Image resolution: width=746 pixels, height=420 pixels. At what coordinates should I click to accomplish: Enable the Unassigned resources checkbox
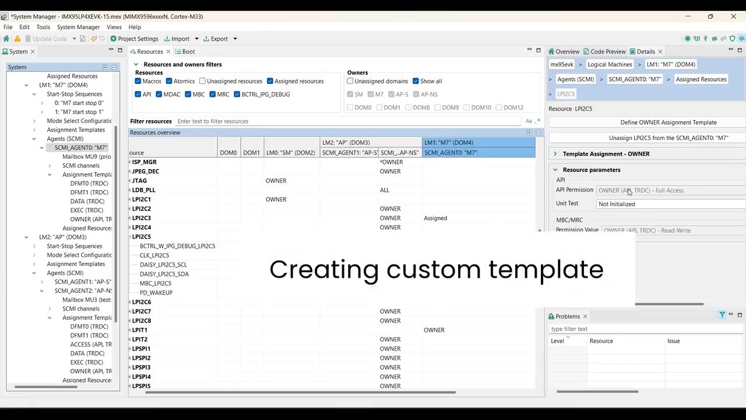(202, 81)
